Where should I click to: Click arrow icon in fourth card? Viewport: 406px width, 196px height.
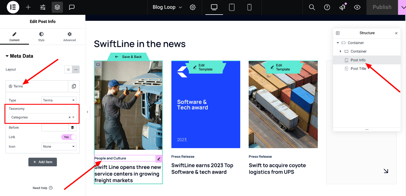click(386, 171)
